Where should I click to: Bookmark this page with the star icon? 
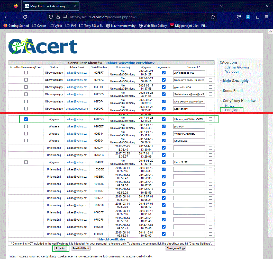tap(213, 17)
